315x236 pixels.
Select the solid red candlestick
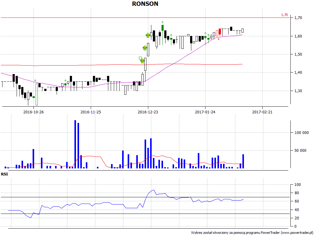pyautogui.click(x=220, y=32)
